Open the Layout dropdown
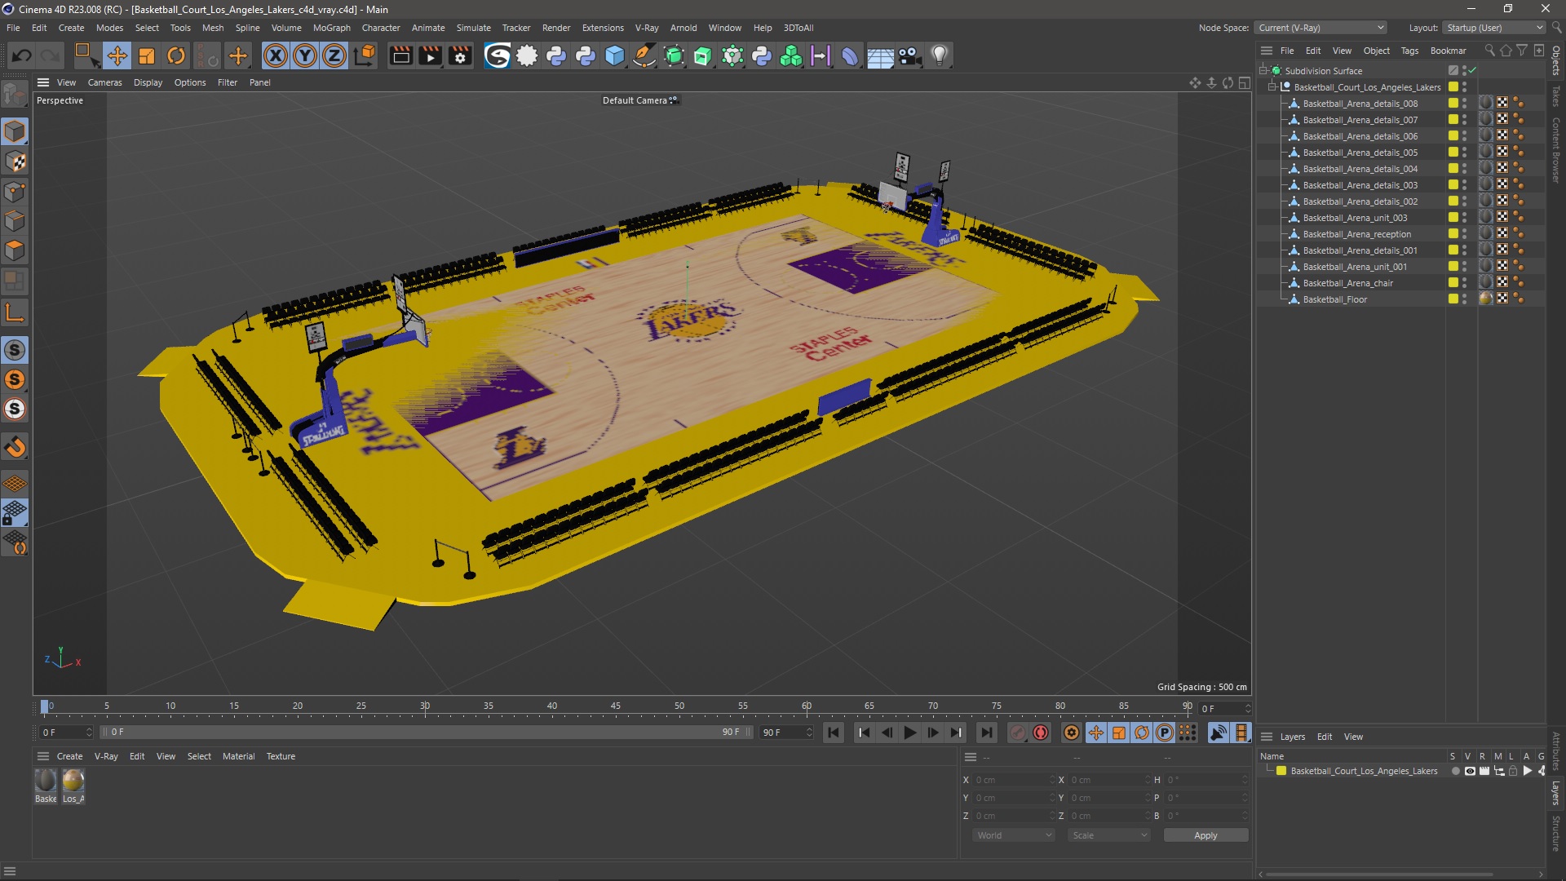The image size is (1566, 881). click(1494, 28)
